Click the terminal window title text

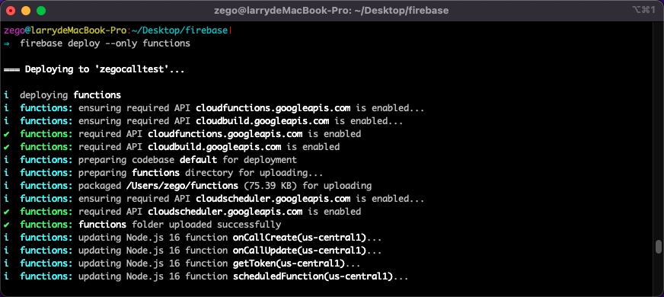[x=332, y=11]
